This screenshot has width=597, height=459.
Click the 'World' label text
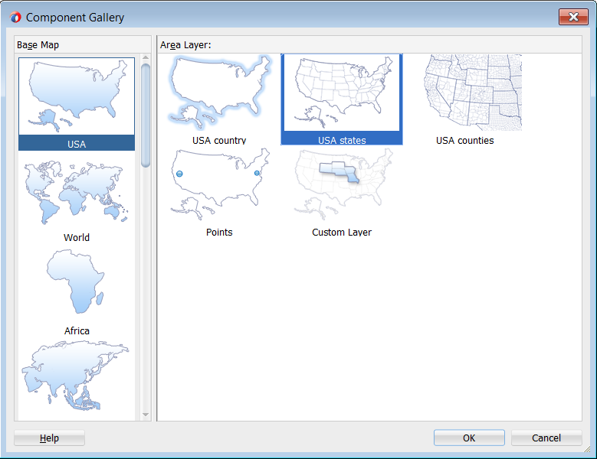pyautogui.click(x=77, y=237)
